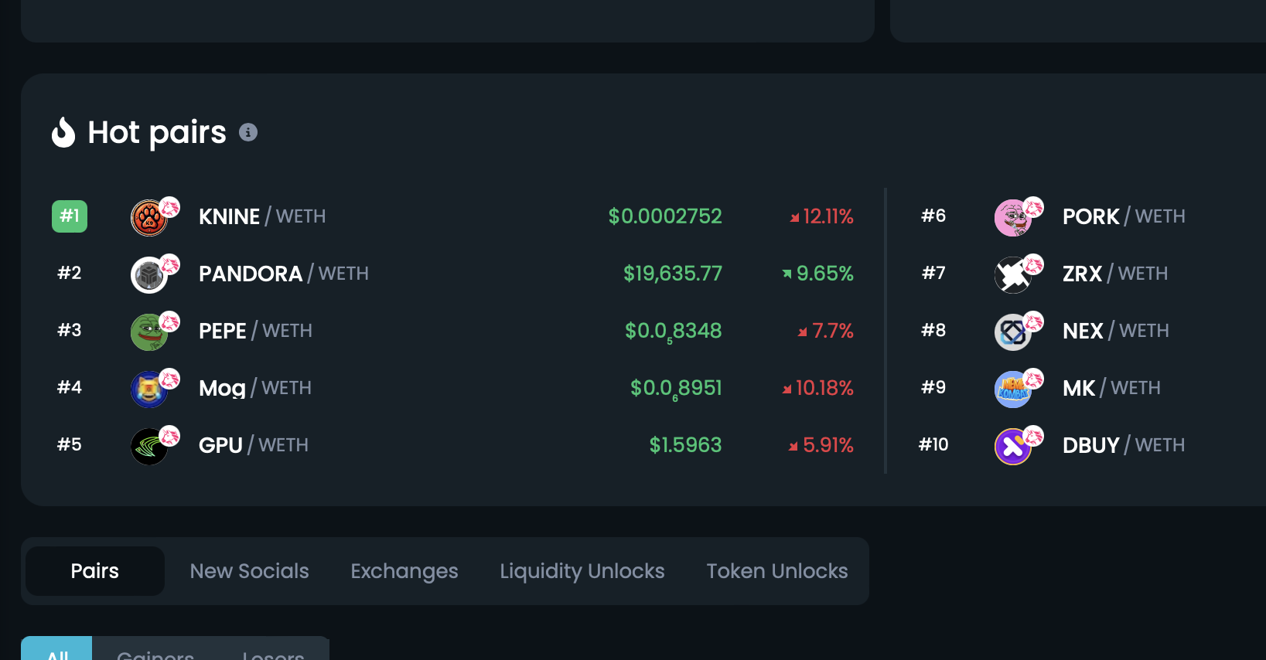Click the KNINE token logo
The width and height of the screenshot is (1266, 660).
tap(149, 218)
